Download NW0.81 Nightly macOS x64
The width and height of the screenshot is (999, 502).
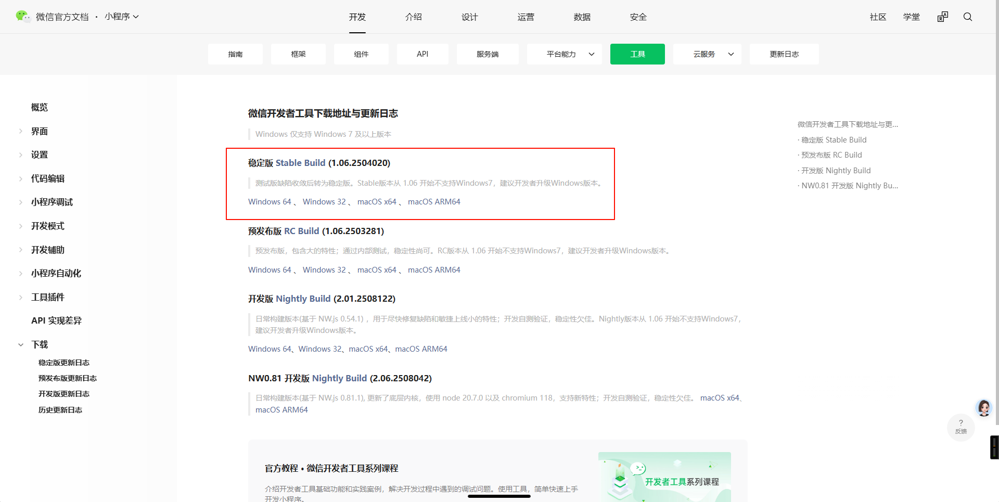click(x=720, y=398)
